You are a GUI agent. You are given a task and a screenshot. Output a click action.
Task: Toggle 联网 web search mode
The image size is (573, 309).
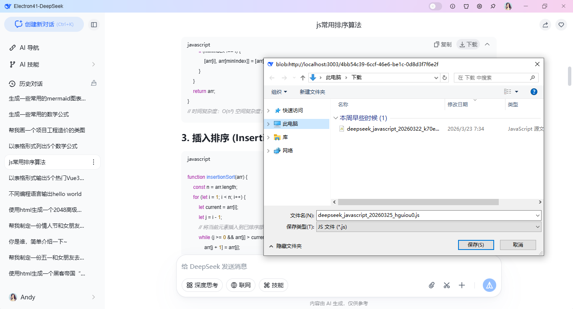click(x=241, y=285)
